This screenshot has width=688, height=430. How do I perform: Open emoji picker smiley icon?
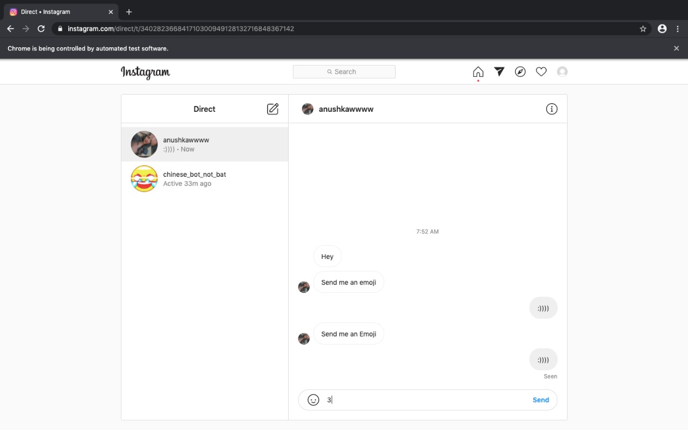[x=313, y=400]
